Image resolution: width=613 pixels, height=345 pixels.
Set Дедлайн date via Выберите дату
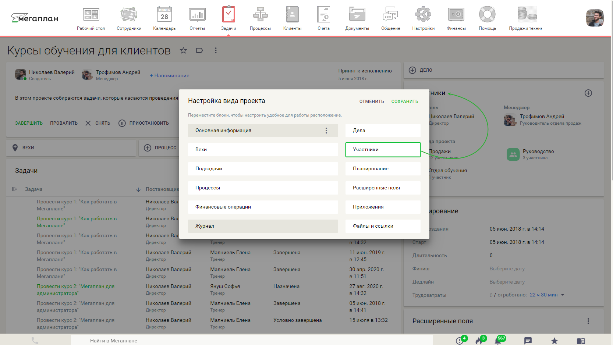(507, 282)
